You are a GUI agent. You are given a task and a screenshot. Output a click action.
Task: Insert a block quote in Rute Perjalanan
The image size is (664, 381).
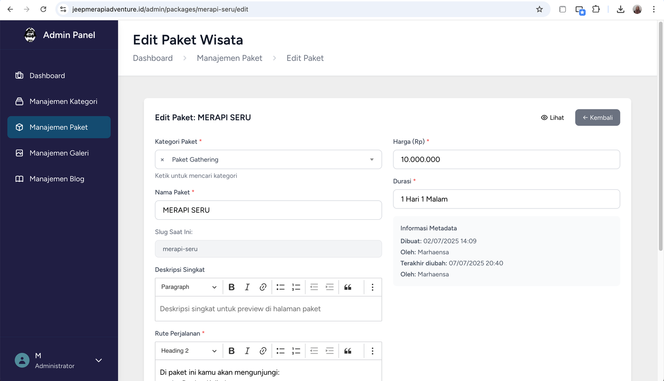[x=348, y=351]
